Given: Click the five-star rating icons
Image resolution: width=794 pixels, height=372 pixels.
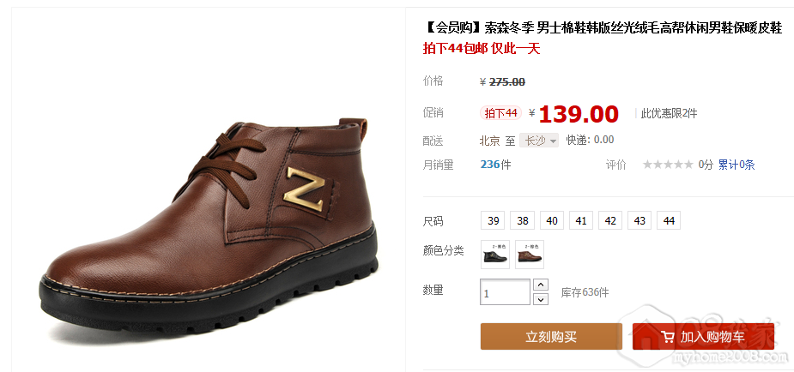Looking at the screenshot, I should point(668,165).
